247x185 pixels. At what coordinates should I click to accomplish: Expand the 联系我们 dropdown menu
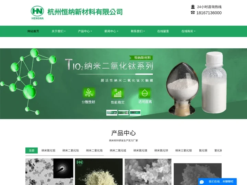coord(138,31)
